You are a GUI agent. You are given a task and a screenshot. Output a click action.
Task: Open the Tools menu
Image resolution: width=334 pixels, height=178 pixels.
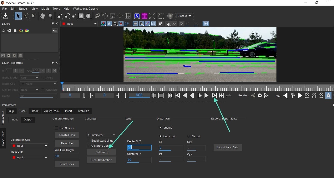(x=56, y=8)
